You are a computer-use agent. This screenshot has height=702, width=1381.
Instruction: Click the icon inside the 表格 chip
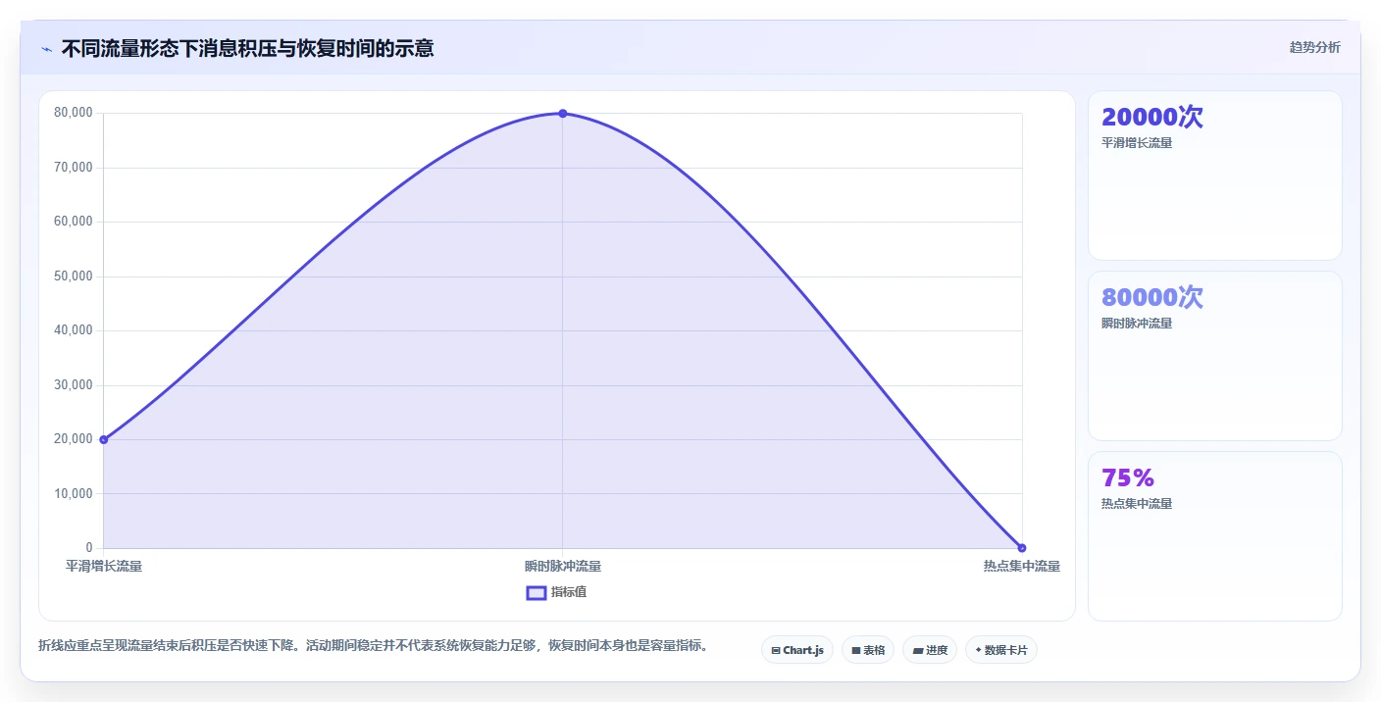click(856, 651)
